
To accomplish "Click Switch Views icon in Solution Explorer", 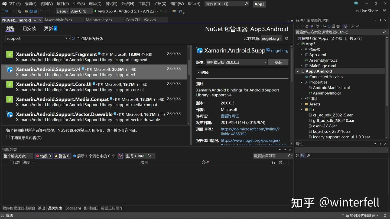I will point(311,26).
